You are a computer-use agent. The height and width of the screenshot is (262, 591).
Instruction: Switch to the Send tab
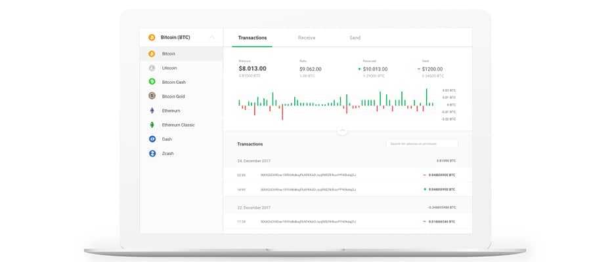(x=355, y=37)
